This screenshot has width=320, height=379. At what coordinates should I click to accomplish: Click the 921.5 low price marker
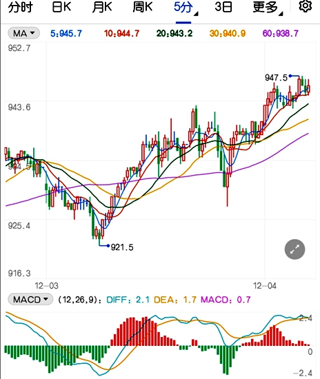pos(122,247)
